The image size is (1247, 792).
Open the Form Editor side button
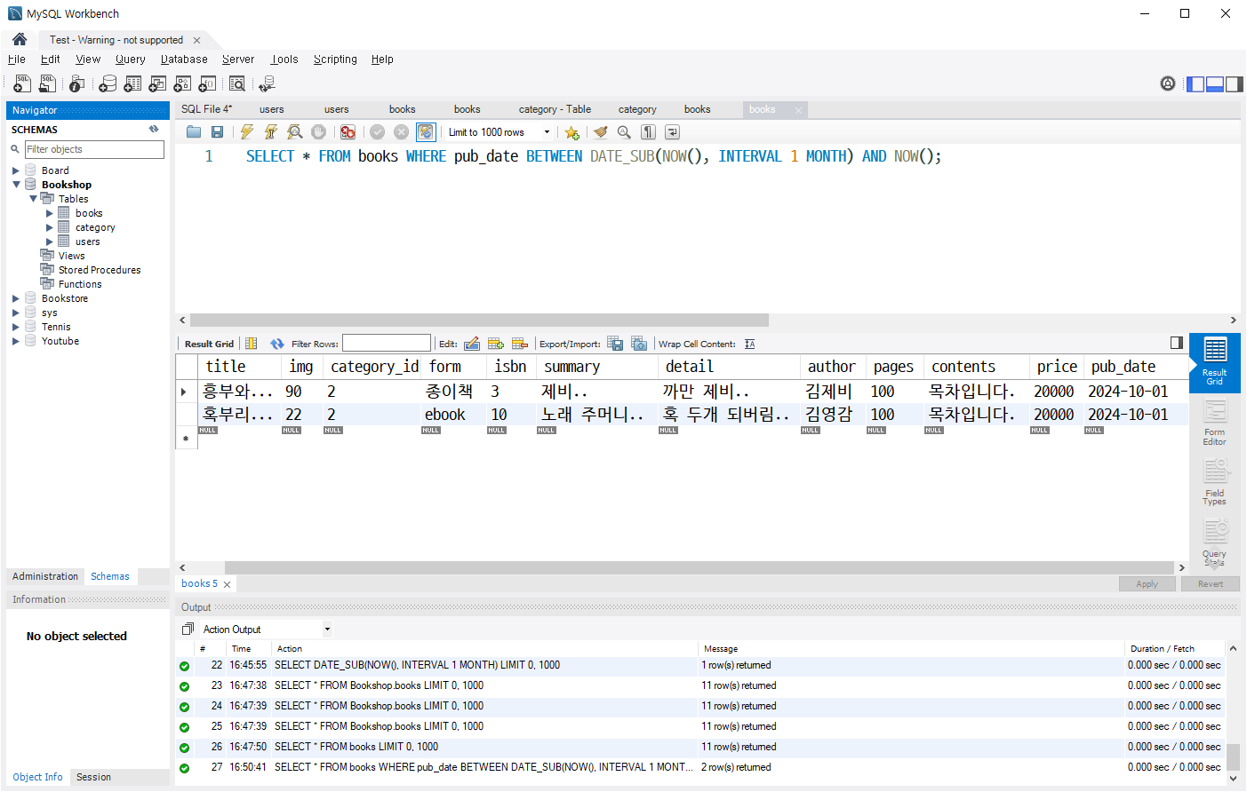click(1214, 423)
